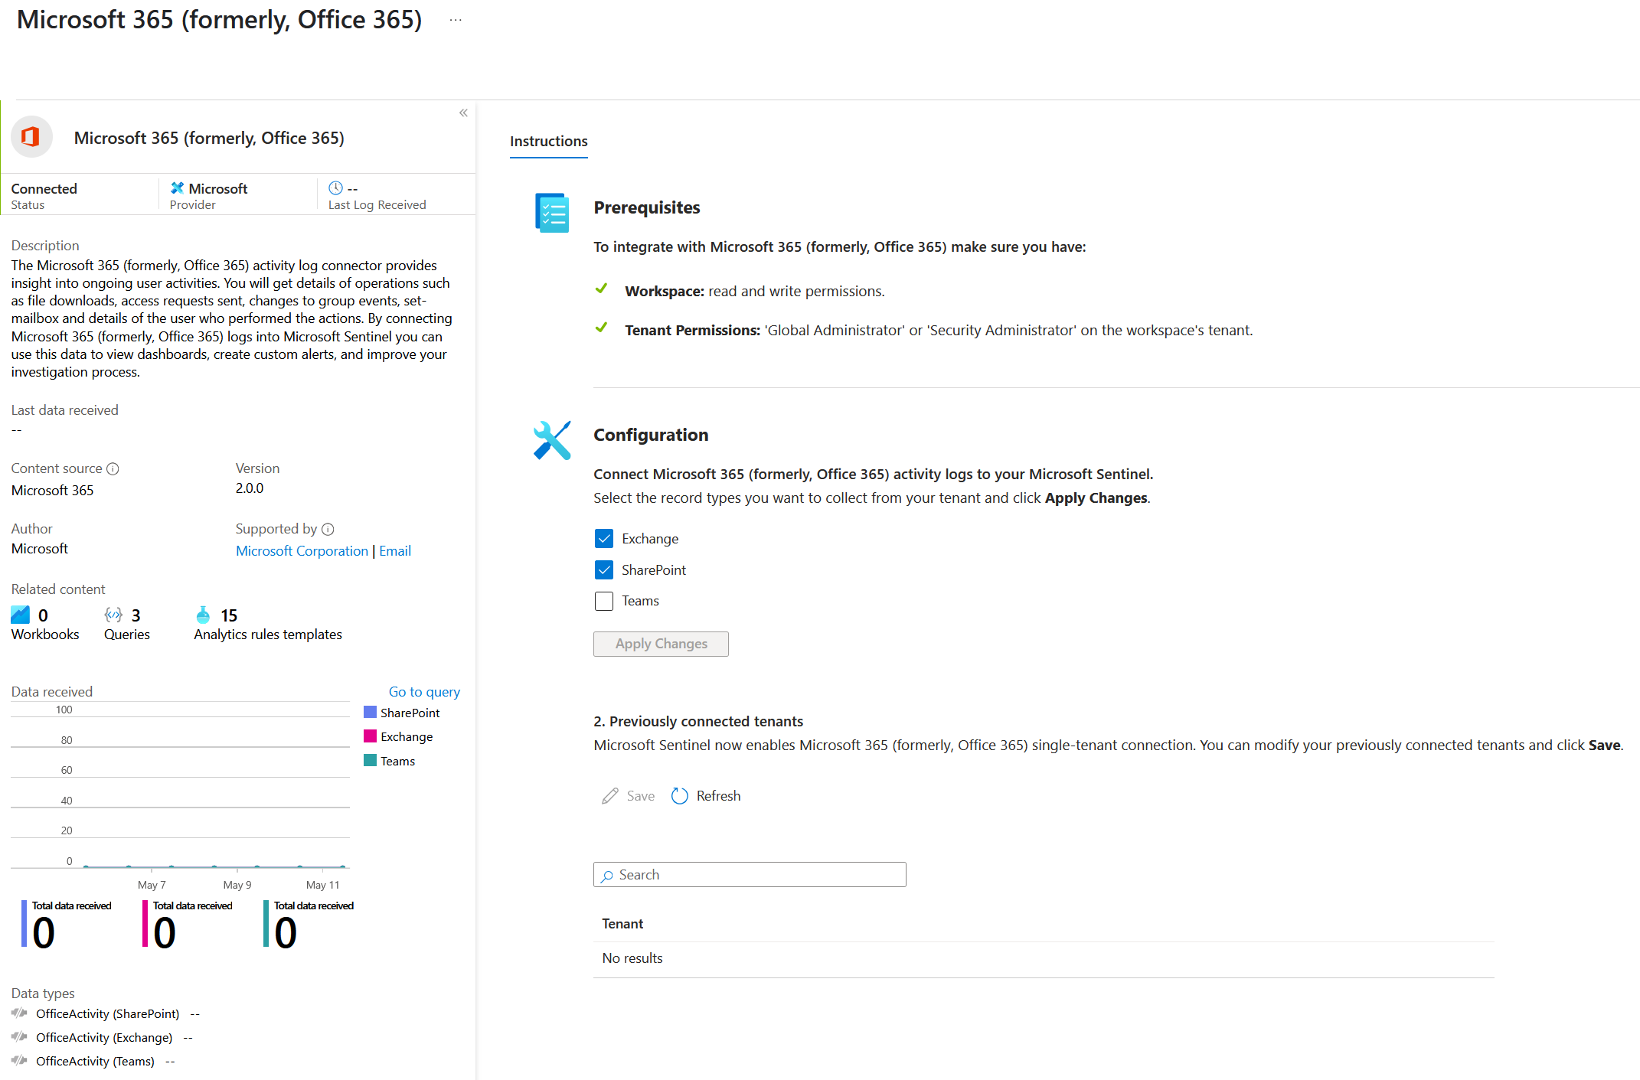The width and height of the screenshot is (1640, 1080).
Task: Enable the Teams record type checkbox
Action: (x=604, y=601)
